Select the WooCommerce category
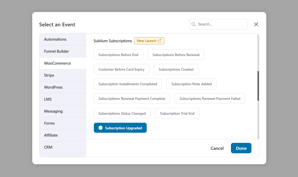The image size is (298, 177). click(x=63, y=63)
